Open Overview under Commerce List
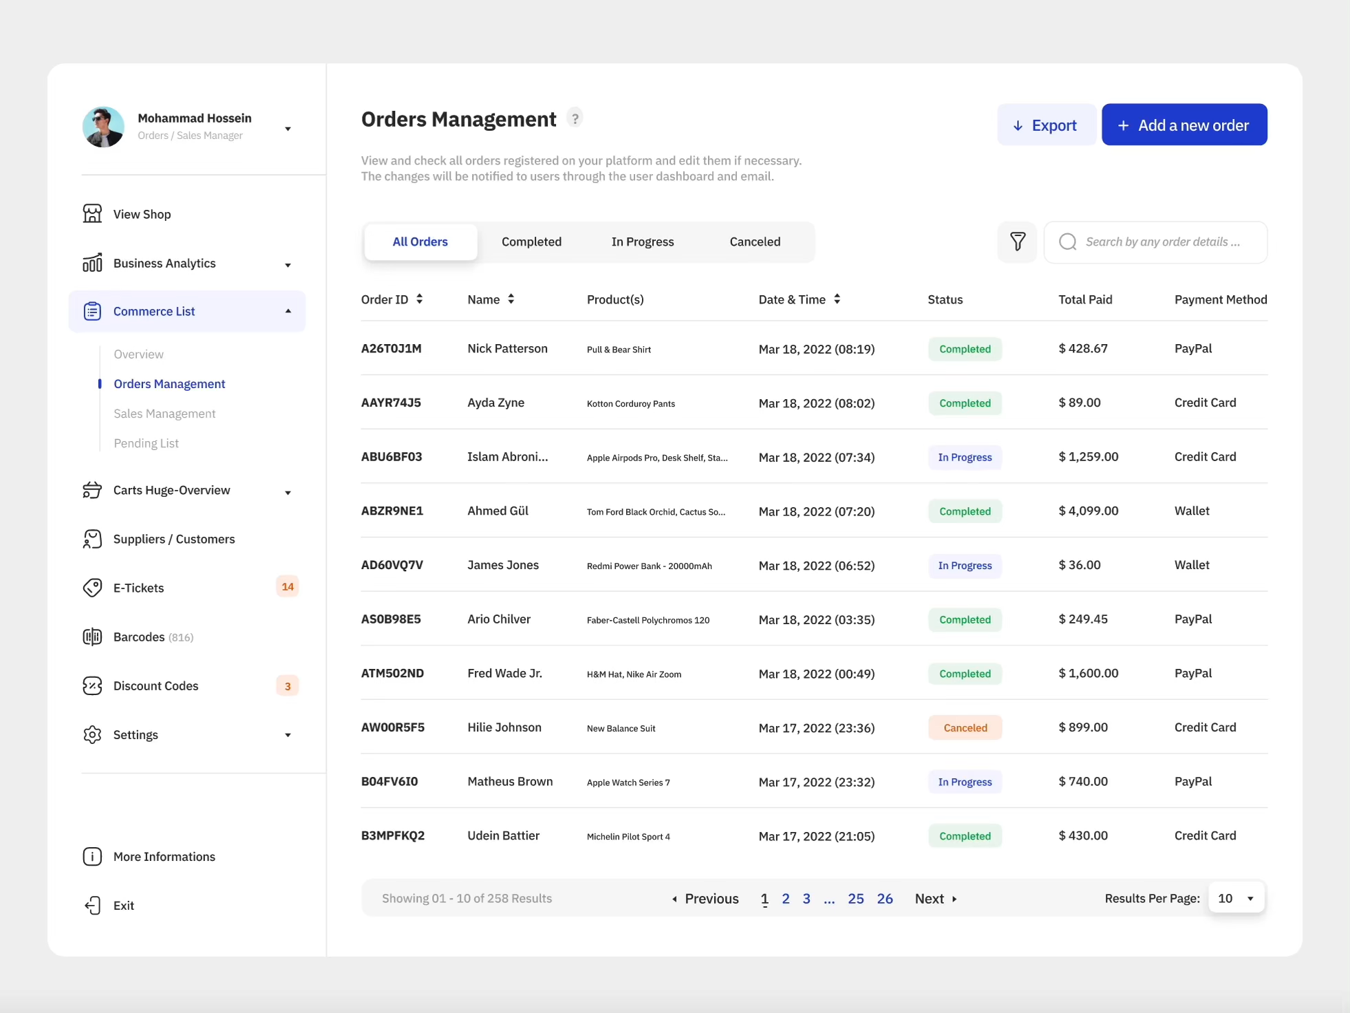Viewport: 1350px width, 1013px height. pos(138,354)
